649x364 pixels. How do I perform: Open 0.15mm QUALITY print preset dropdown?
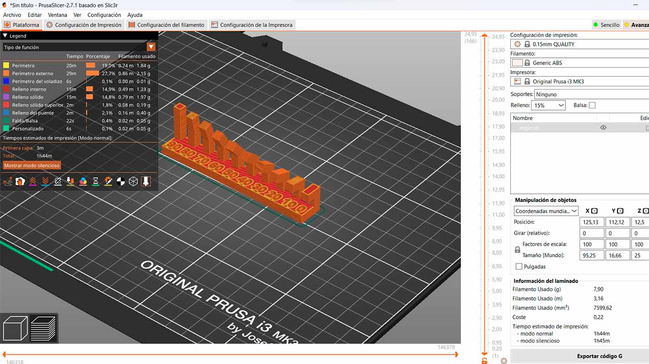580,44
